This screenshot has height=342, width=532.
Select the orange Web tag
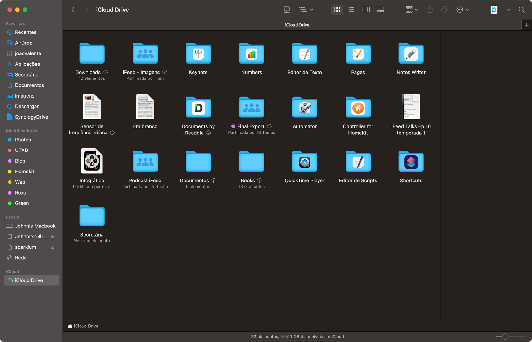pos(31,182)
